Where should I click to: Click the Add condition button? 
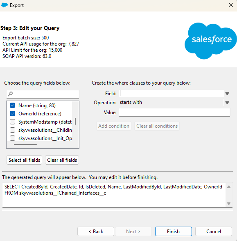[x=114, y=126]
